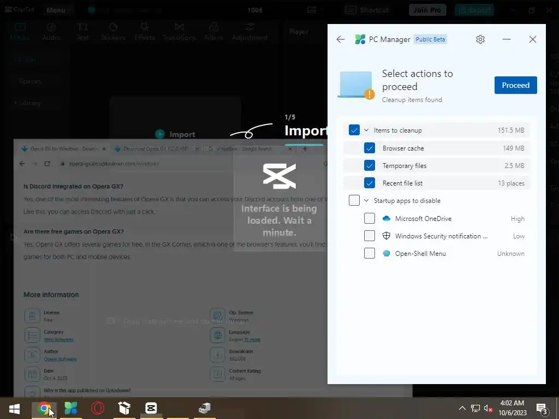Viewport: 559px width, 419px height.
Task: Open CapCut from the taskbar
Action: [x=151, y=408]
